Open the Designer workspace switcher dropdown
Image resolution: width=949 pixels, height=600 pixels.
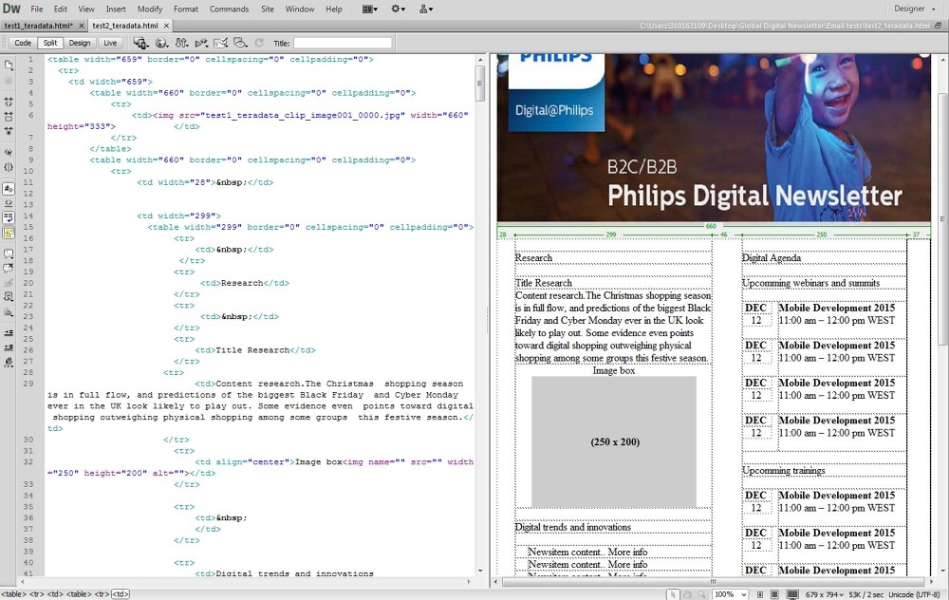click(913, 8)
